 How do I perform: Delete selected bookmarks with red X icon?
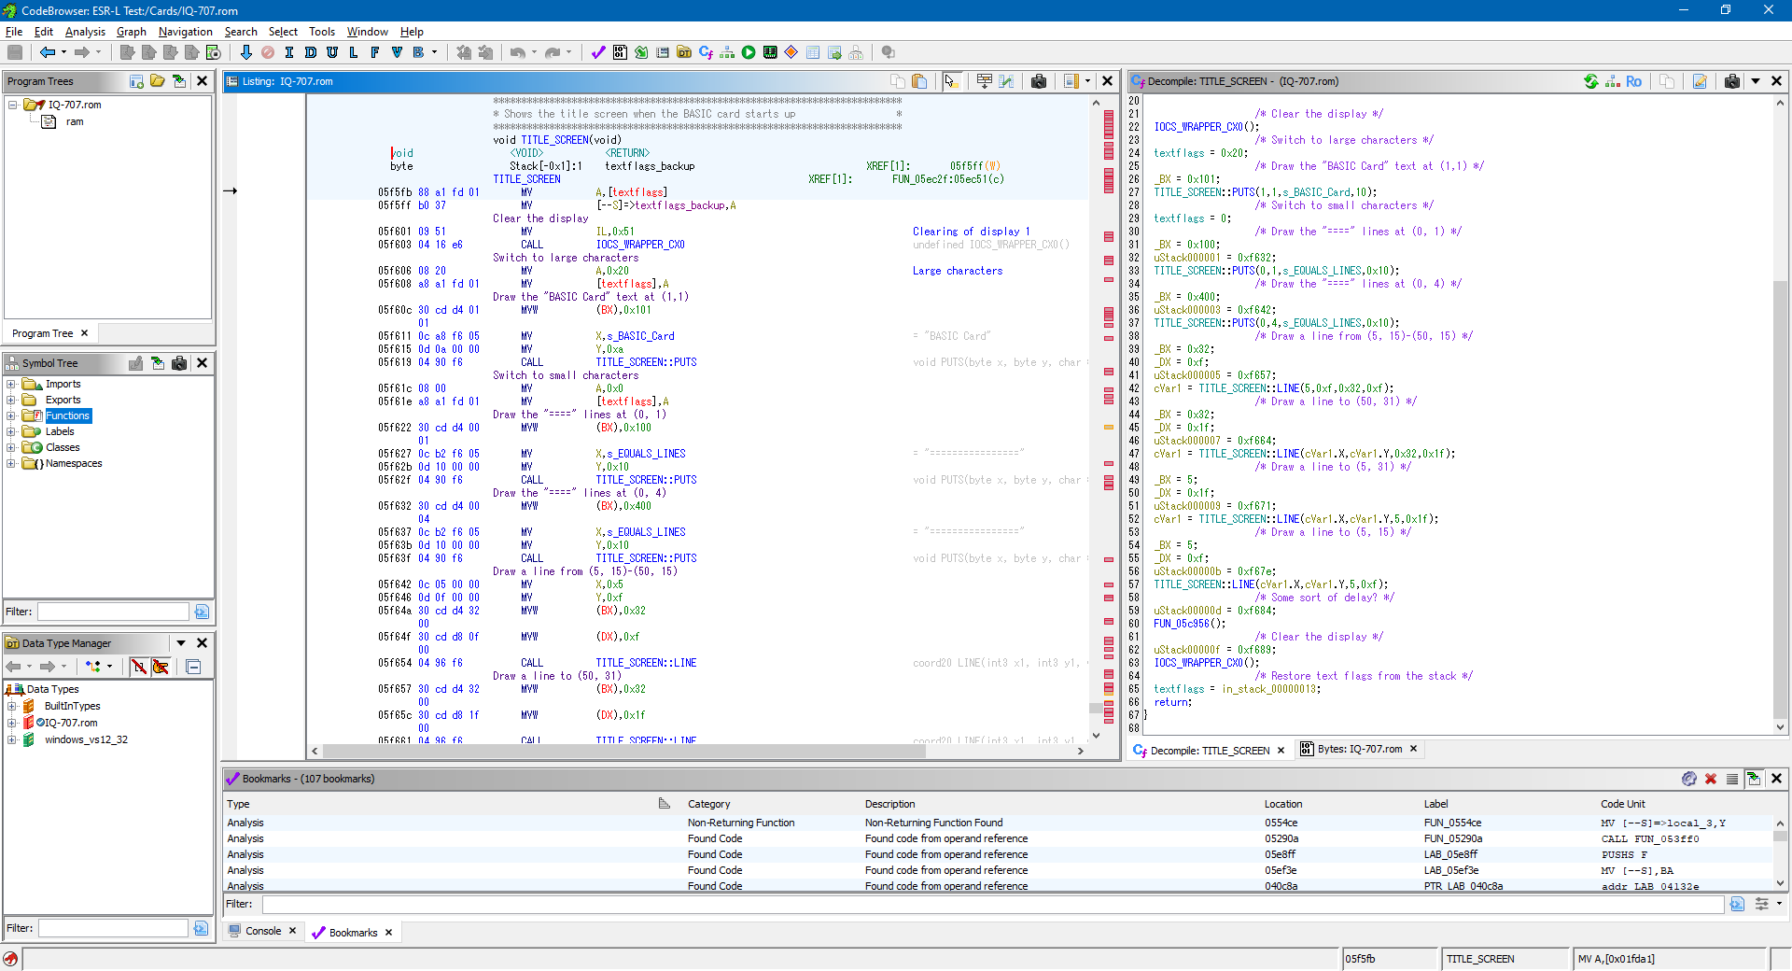1711,779
